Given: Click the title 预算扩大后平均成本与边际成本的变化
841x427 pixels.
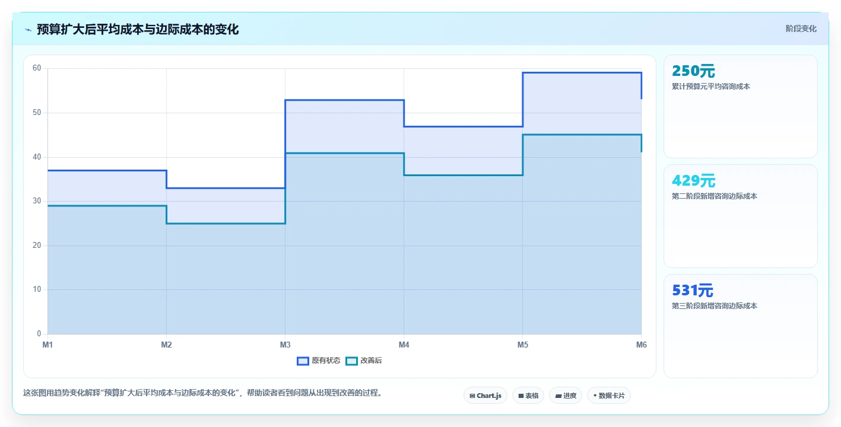Looking at the screenshot, I should click(138, 30).
